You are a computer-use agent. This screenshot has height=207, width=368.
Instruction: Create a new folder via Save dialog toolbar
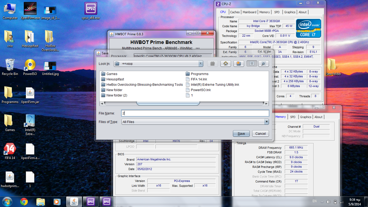tap(238, 64)
